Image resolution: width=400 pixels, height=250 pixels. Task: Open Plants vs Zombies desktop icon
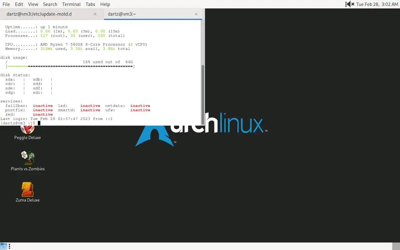(28, 161)
